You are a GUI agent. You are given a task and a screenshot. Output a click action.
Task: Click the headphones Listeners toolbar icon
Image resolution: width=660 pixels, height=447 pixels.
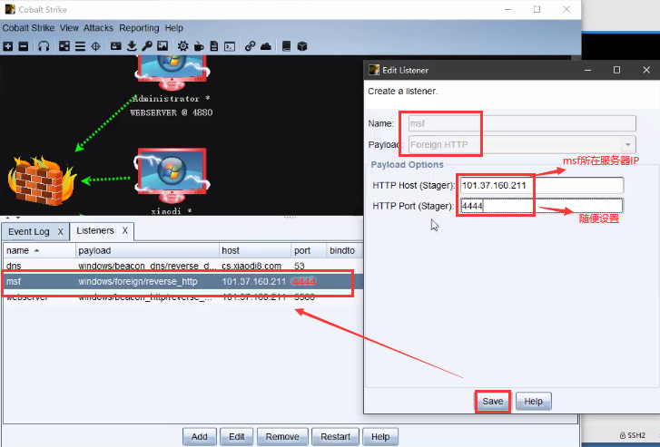pos(44,46)
